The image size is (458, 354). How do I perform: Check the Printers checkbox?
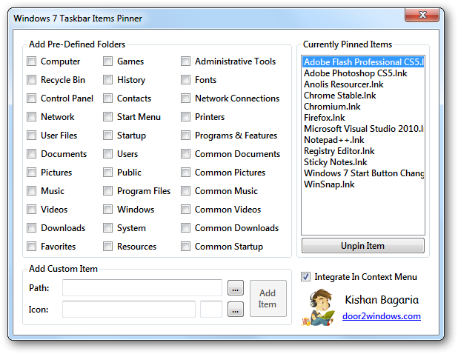[185, 117]
